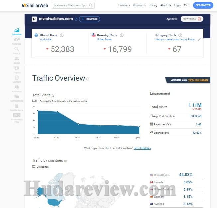Open the SimilarWeb PRO sidebar item

point(17,118)
